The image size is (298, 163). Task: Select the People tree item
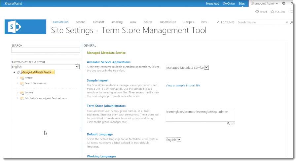[x=29, y=78]
